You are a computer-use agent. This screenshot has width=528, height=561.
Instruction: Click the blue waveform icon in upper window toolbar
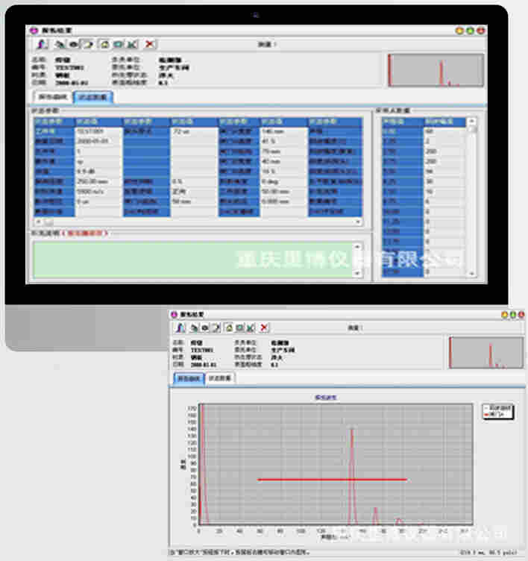[43, 45]
